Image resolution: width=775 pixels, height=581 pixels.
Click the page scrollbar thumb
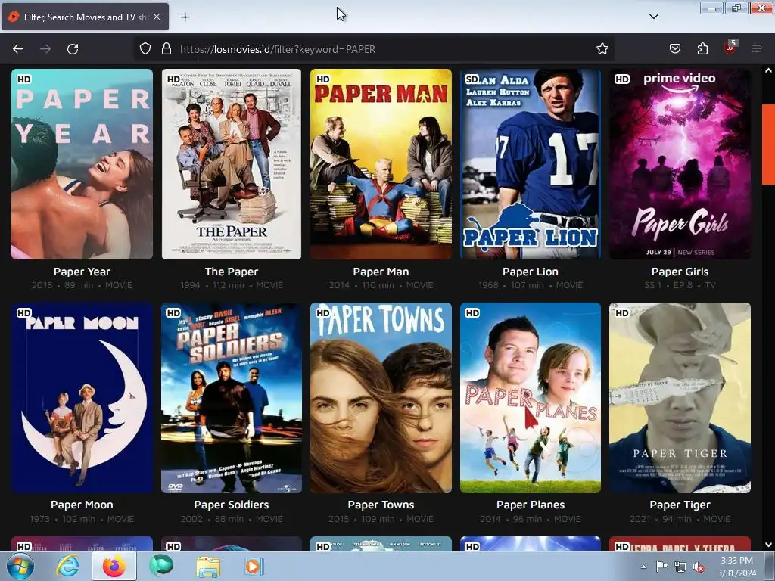click(x=769, y=144)
